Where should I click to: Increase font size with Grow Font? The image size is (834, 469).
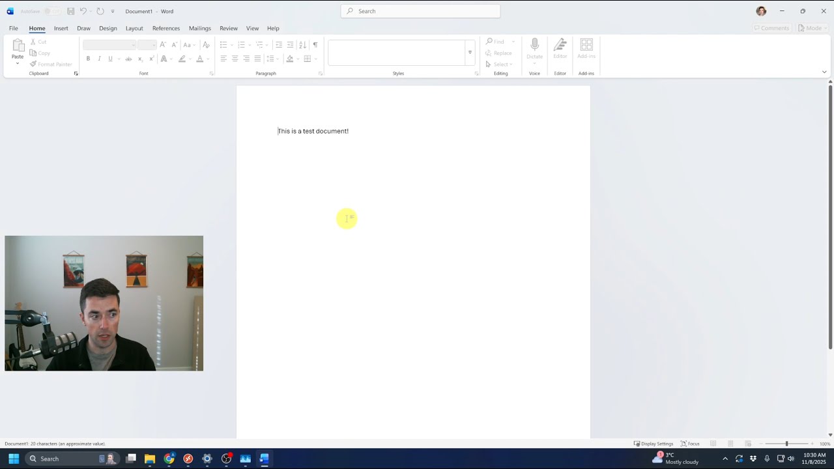click(x=163, y=45)
